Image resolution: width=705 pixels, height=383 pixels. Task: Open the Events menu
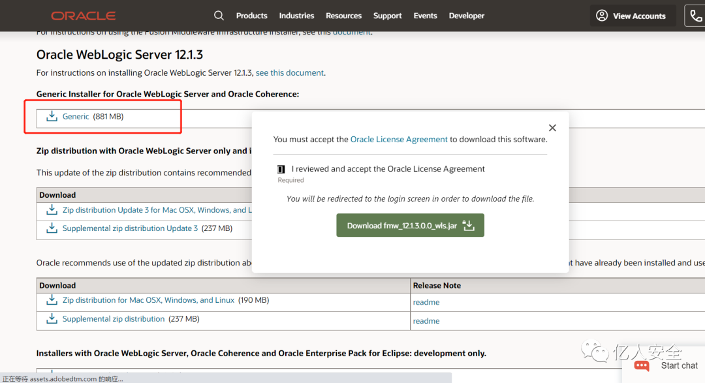(425, 16)
